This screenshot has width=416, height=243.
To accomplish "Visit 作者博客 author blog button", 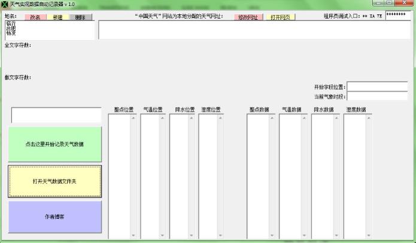I will coord(54,217).
